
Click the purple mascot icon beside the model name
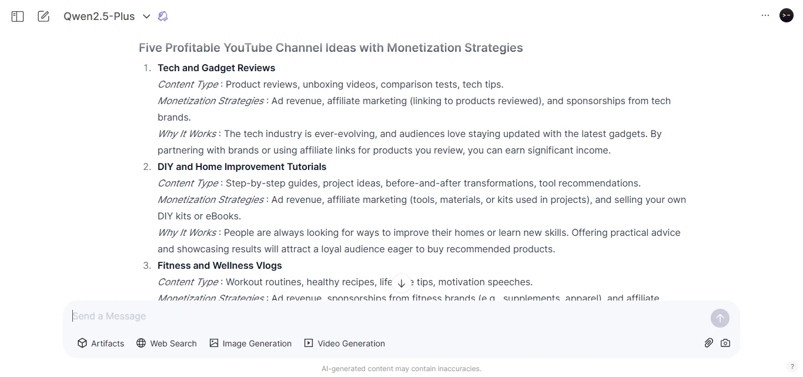(x=163, y=16)
